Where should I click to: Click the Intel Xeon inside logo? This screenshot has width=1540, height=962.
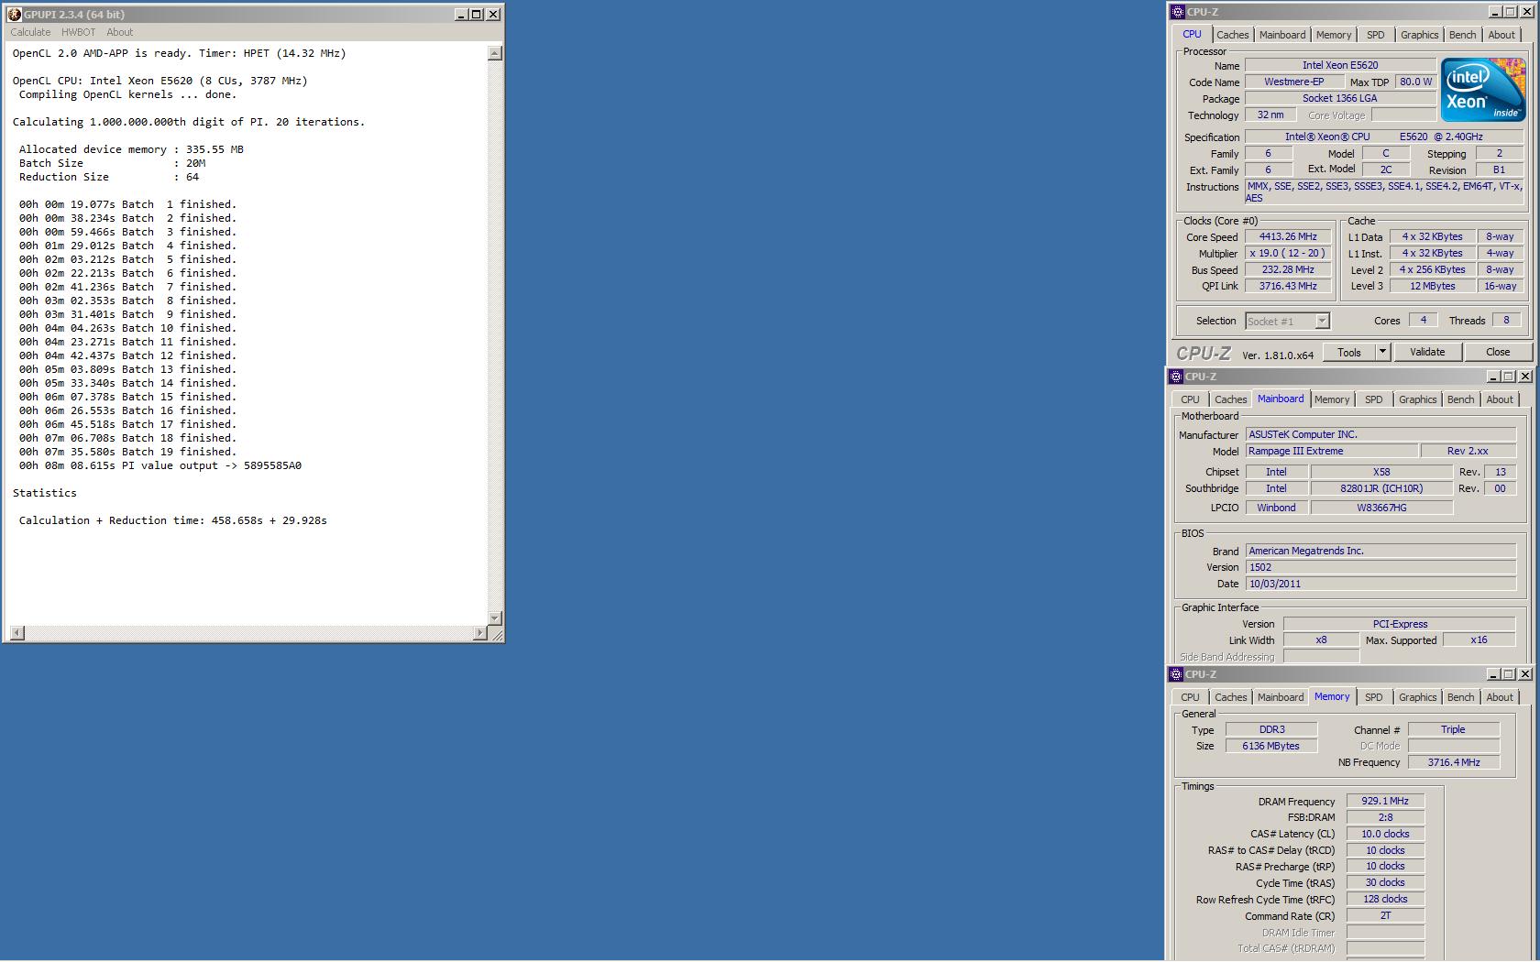pyautogui.click(x=1482, y=89)
